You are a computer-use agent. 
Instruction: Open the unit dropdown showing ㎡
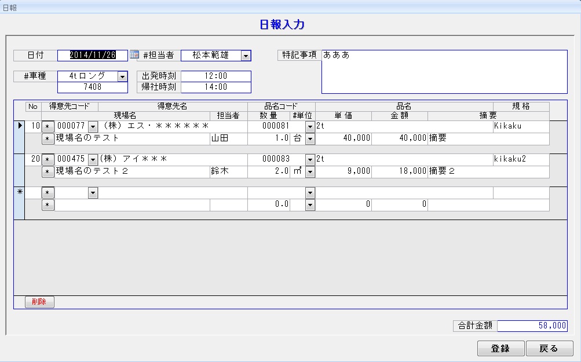pos(310,172)
